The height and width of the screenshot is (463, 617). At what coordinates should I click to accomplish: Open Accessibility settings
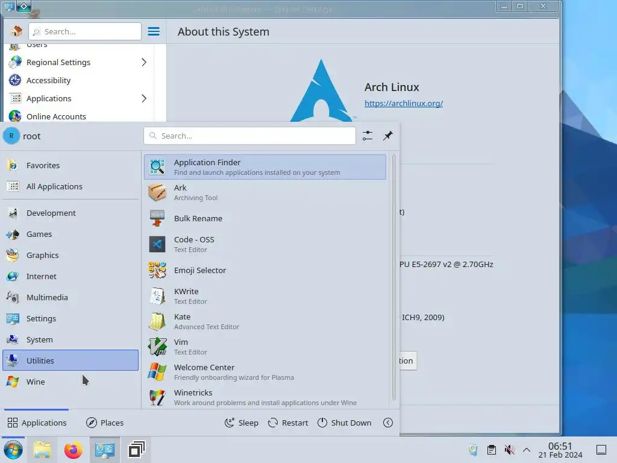80,80
